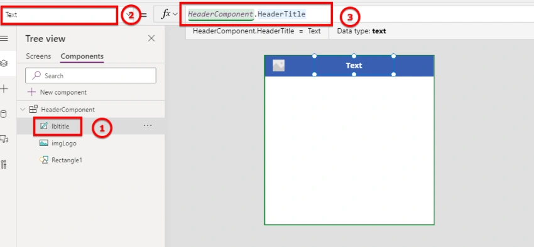
Task: Open the Media icon in left rail
Action: click(x=4, y=139)
